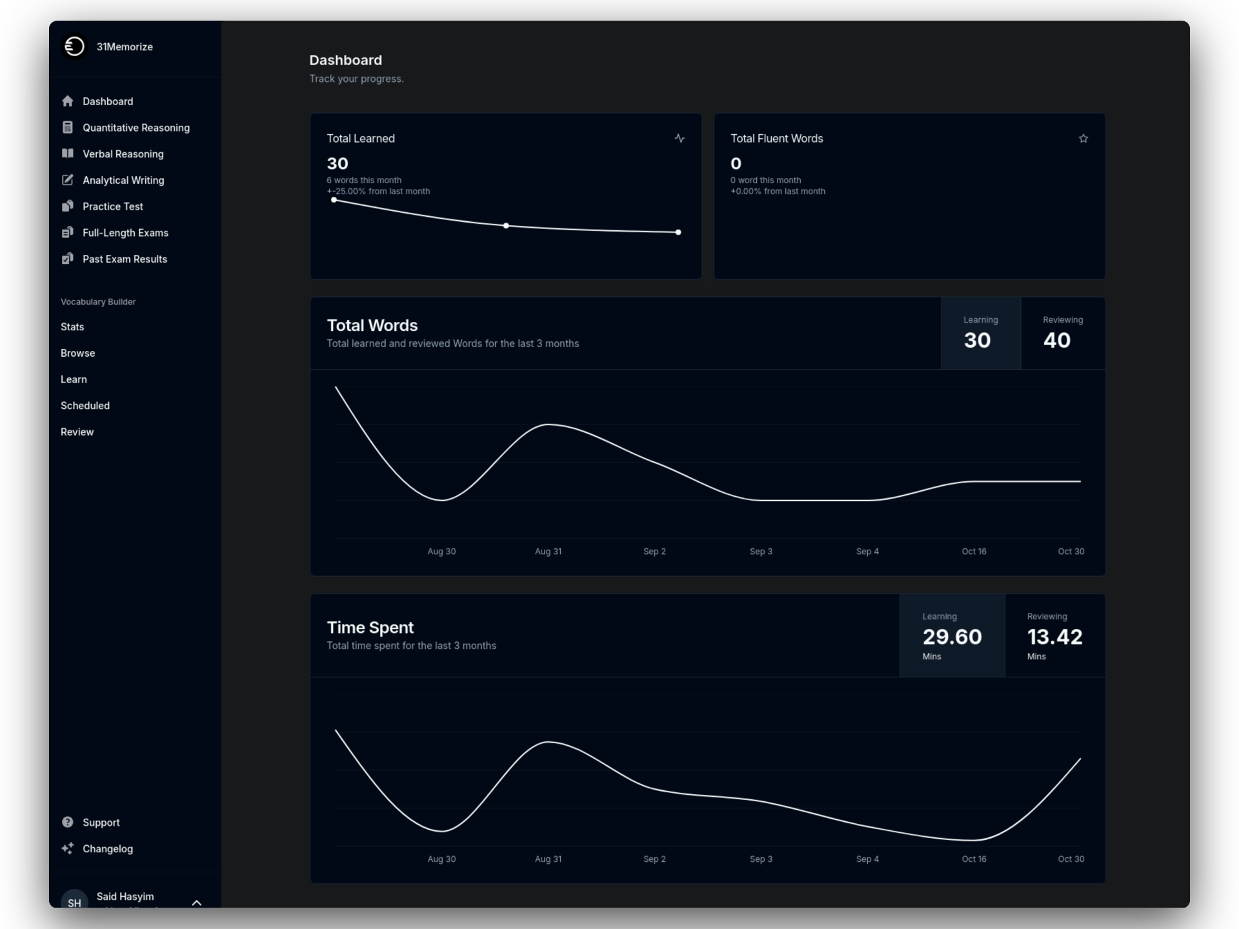
Task: Click the star icon on Total Fluent Words
Action: tap(1083, 139)
